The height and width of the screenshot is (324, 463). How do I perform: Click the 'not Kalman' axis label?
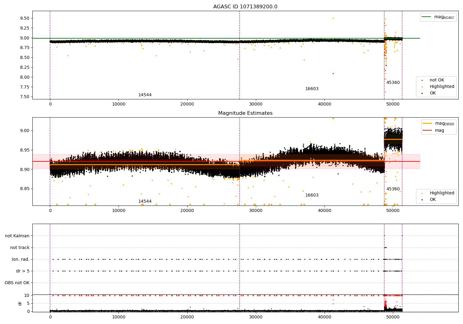(x=17, y=236)
